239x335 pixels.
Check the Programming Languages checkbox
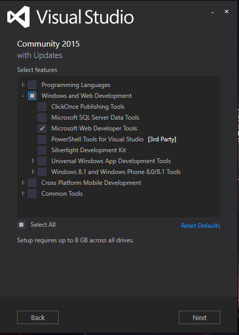tap(32, 85)
